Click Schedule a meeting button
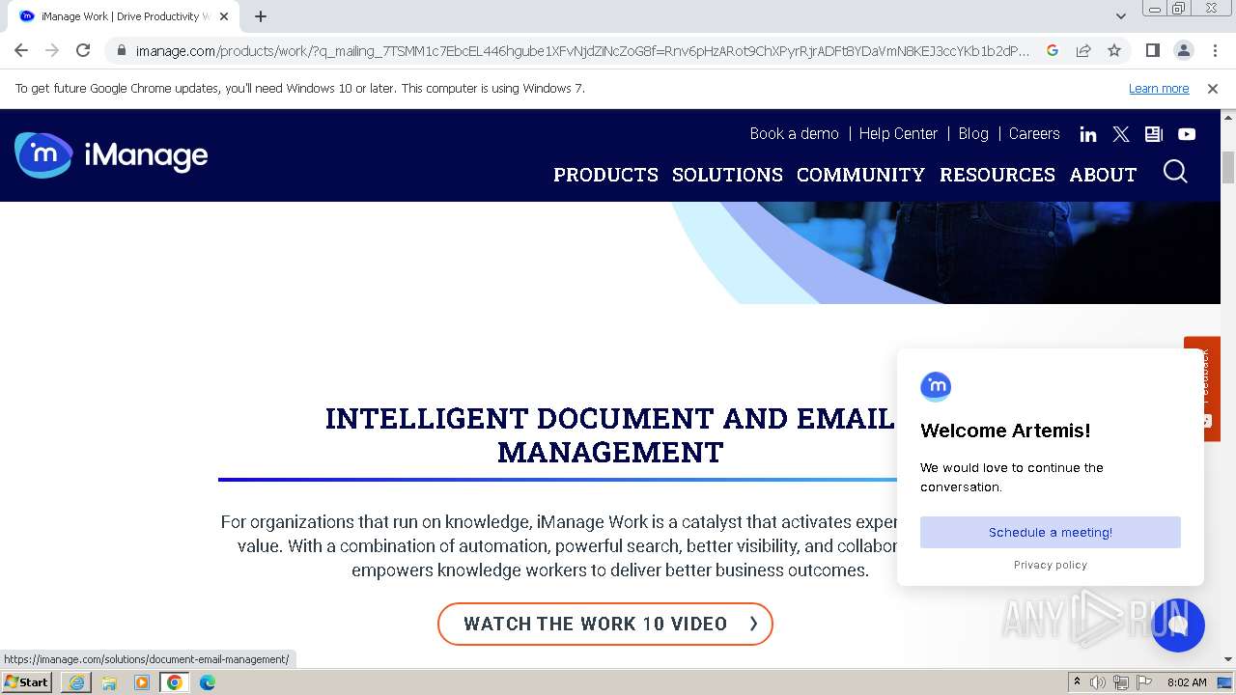Screen dimensions: 1236x695 click(1051, 532)
